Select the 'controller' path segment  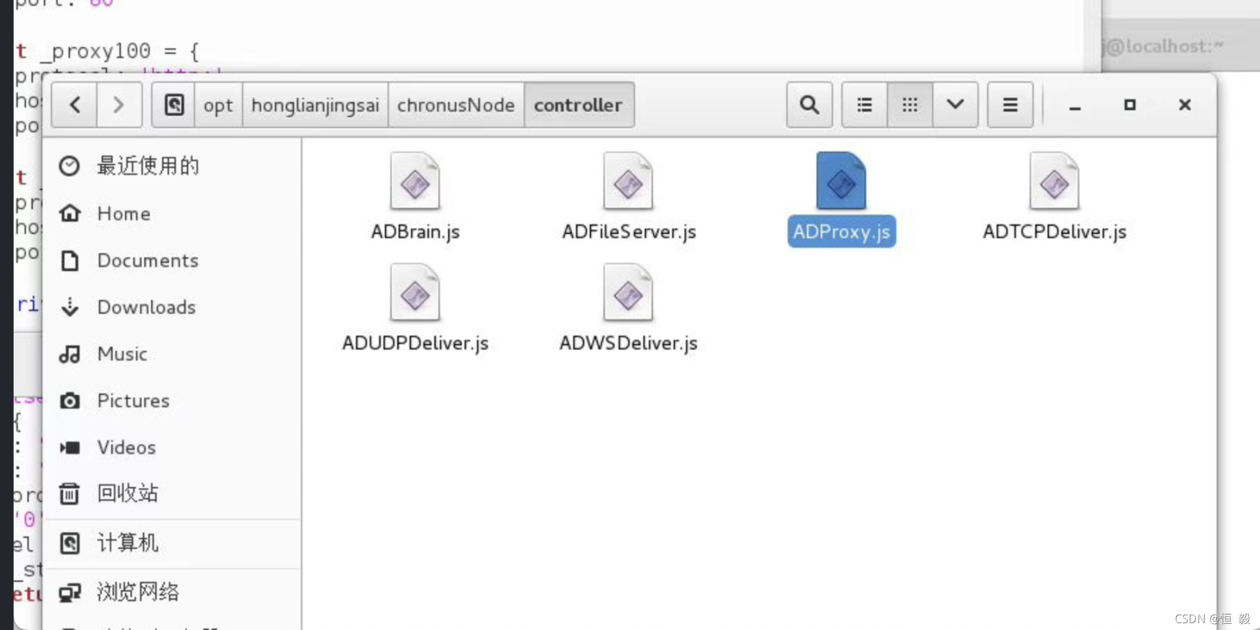pyautogui.click(x=579, y=105)
